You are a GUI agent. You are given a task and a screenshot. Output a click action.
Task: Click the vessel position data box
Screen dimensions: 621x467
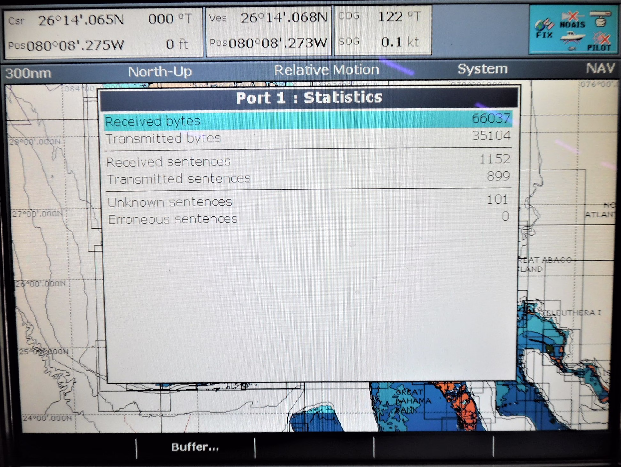[268, 31]
